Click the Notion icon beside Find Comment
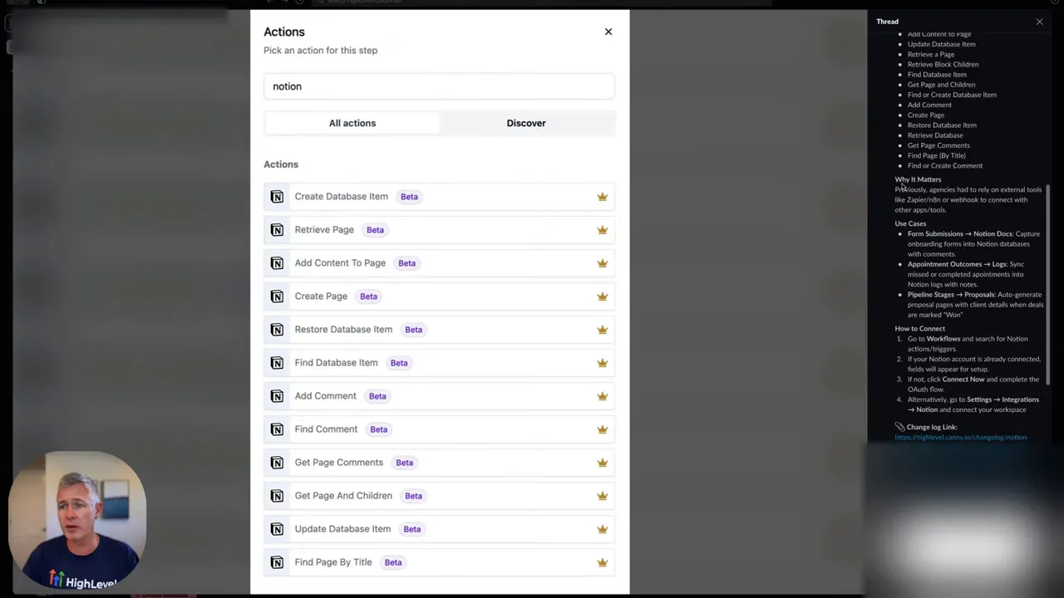This screenshot has height=598, width=1064. click(277, 429)
